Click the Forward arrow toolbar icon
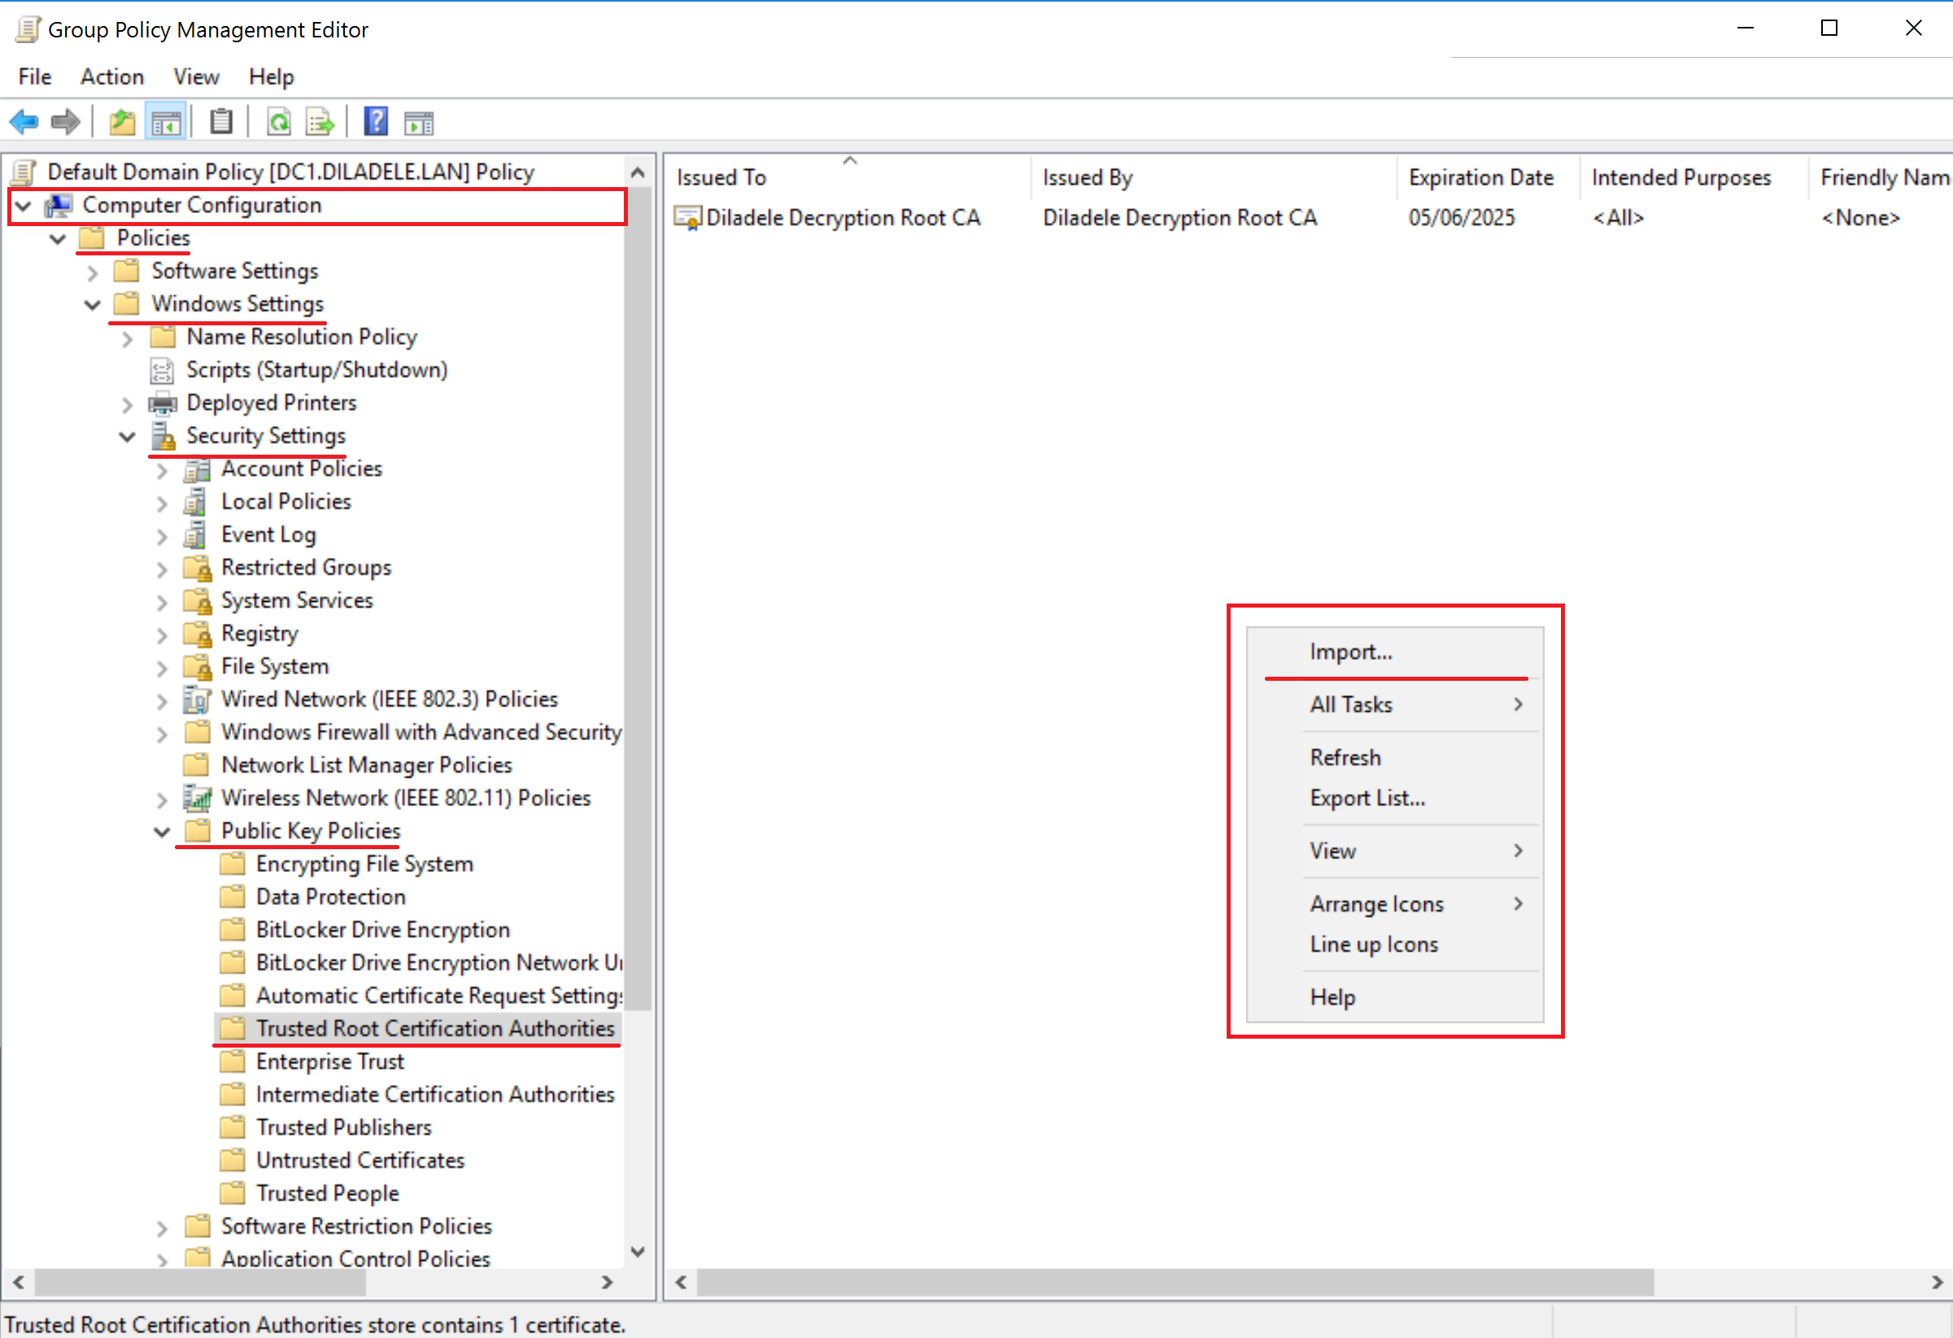Screen dimensions: 1953x1338 (x=66, y=123)
